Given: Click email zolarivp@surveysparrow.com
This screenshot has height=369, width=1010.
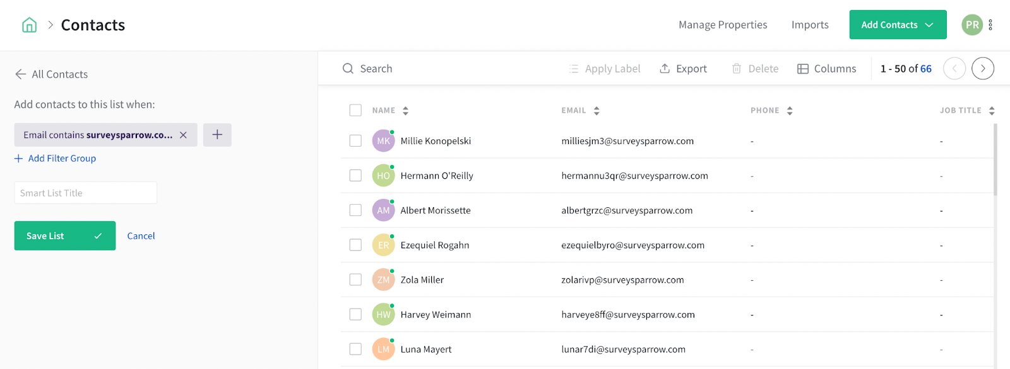Looking at the screenshot, I should click(x=622, y=280).
